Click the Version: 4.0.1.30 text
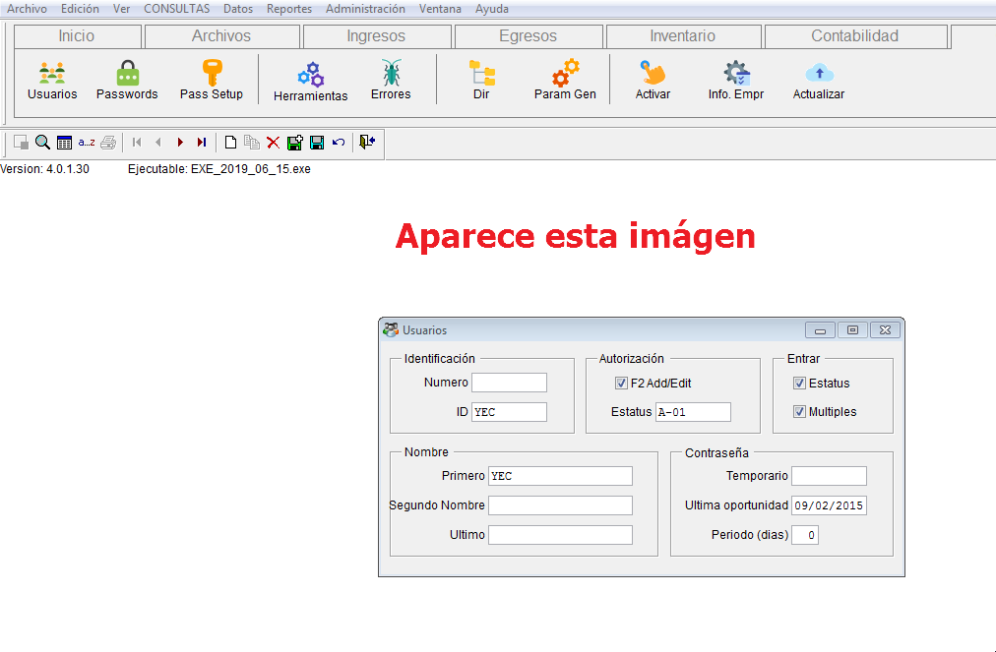The width and height of the screenshot is (996, 652). point(44,169)
